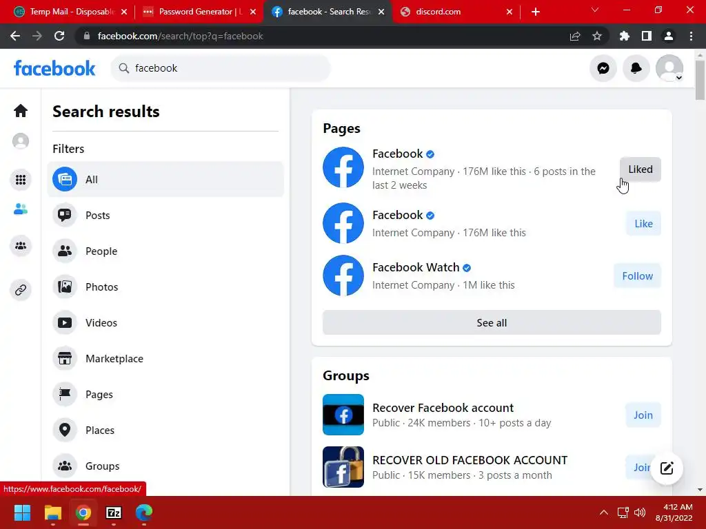Open Chrome three-dot menu
Viewport: 706px width, 529px height.
click(x=691, y=36)
